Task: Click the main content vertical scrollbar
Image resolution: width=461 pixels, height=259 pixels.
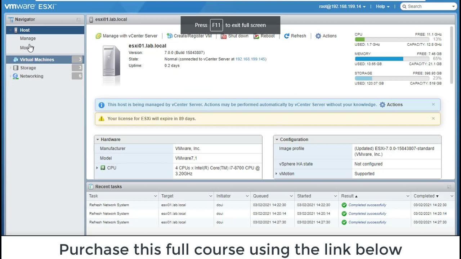Action: click(452, 55)
